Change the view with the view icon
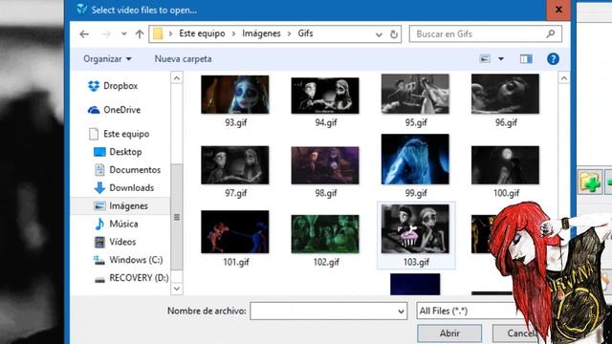The image size is (612, 344). point(485,59)
